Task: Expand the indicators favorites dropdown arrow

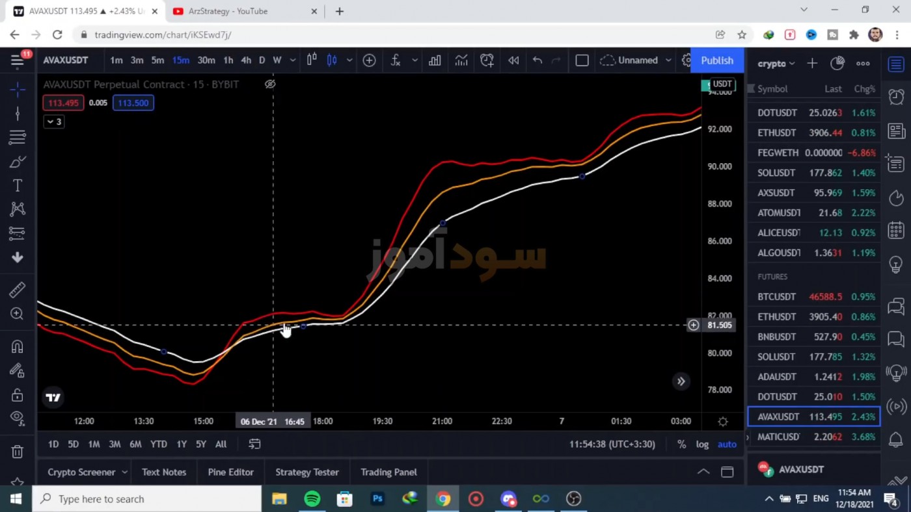Action: tap(415, 60)
